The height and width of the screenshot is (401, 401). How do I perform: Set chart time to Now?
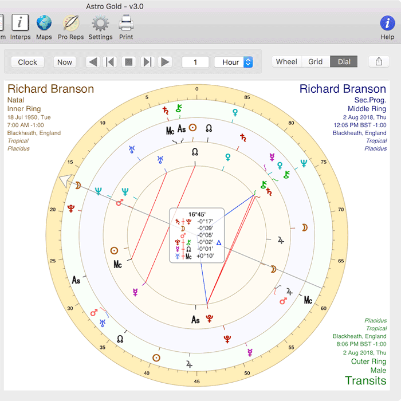[x=65, y=62]
